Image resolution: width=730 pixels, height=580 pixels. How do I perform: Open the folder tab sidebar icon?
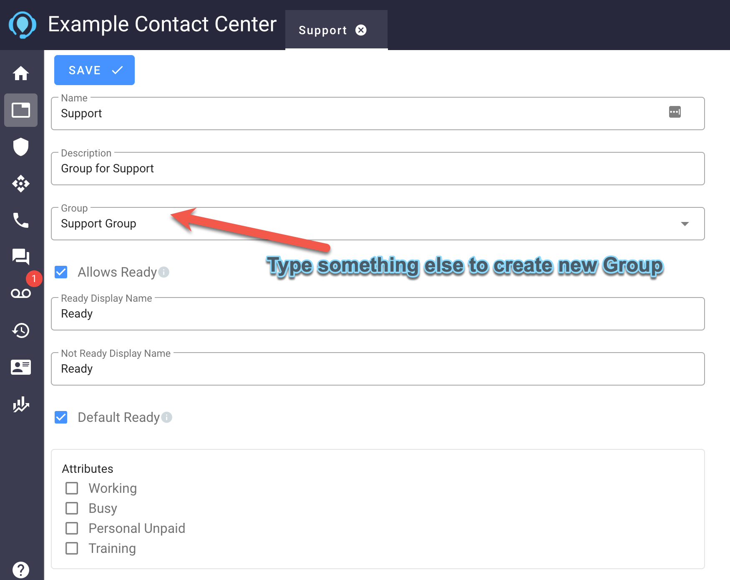pyautogui.click(x=21, y=110)
